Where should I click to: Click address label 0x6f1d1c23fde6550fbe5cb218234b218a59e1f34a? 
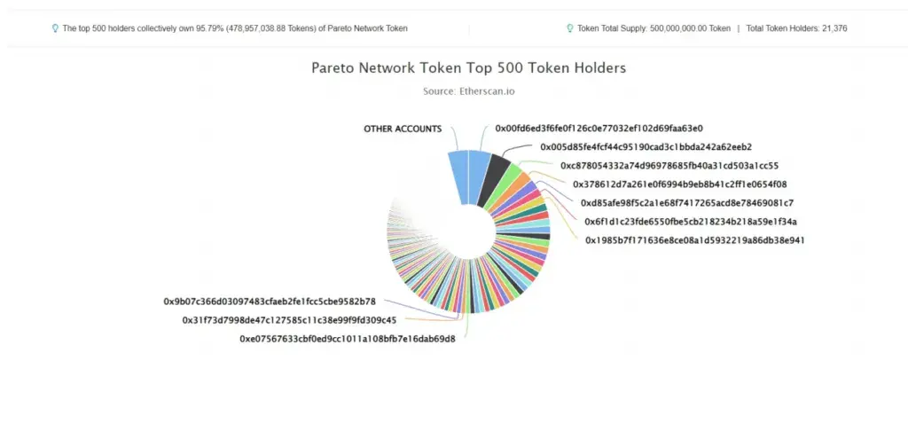[x=691, y=221]
